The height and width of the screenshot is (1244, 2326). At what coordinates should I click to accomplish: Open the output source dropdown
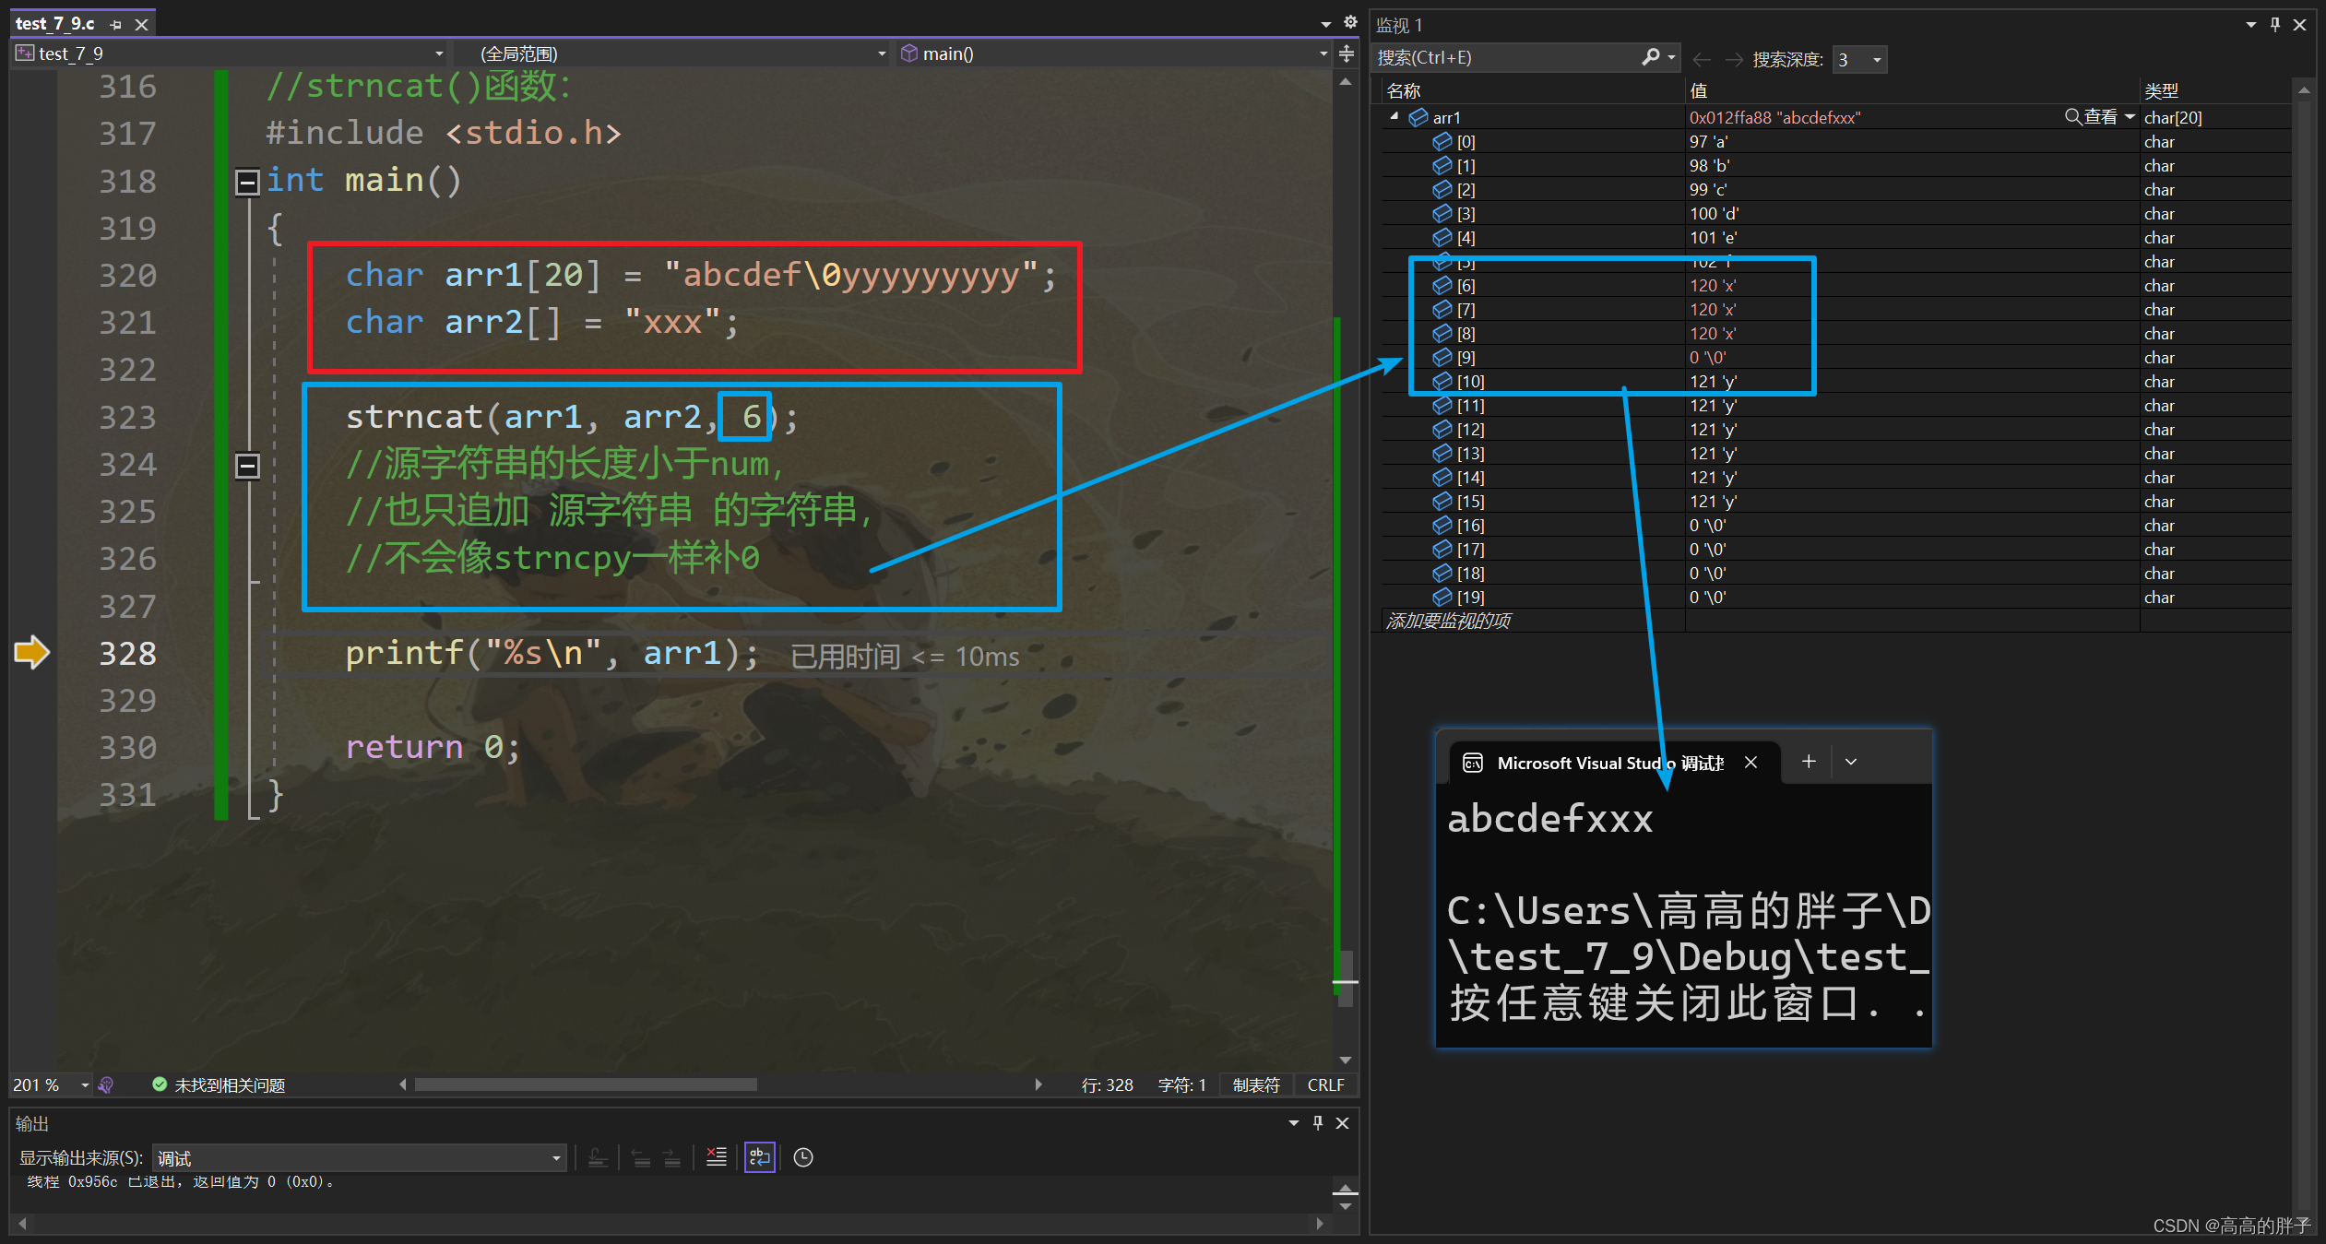coord(556,1158)
